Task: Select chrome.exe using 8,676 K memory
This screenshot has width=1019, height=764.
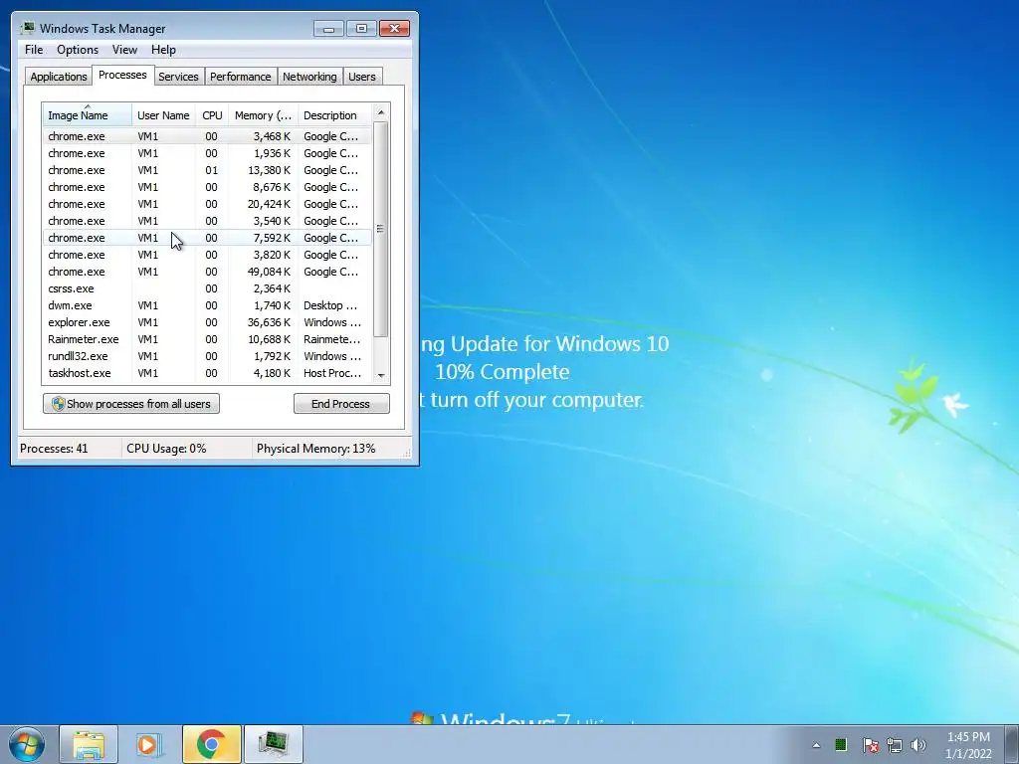Action: [207, 187]
